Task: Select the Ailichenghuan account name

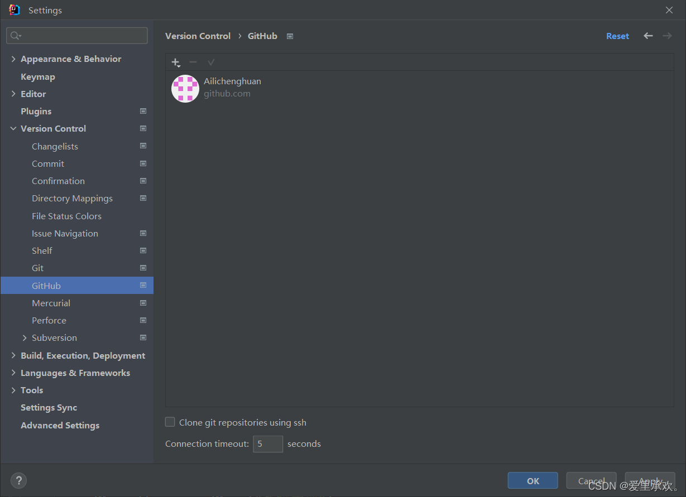Action: click(x=232, y=81)
